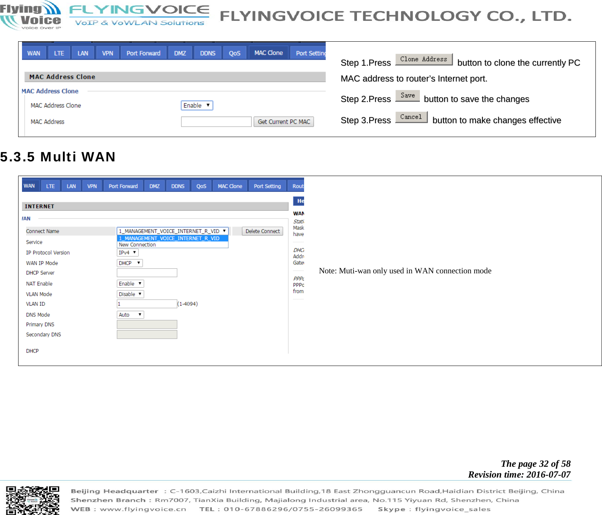Click the INTERNET section header bar
This screenshot has height=515, width=602.
click(x=155, y=206)
